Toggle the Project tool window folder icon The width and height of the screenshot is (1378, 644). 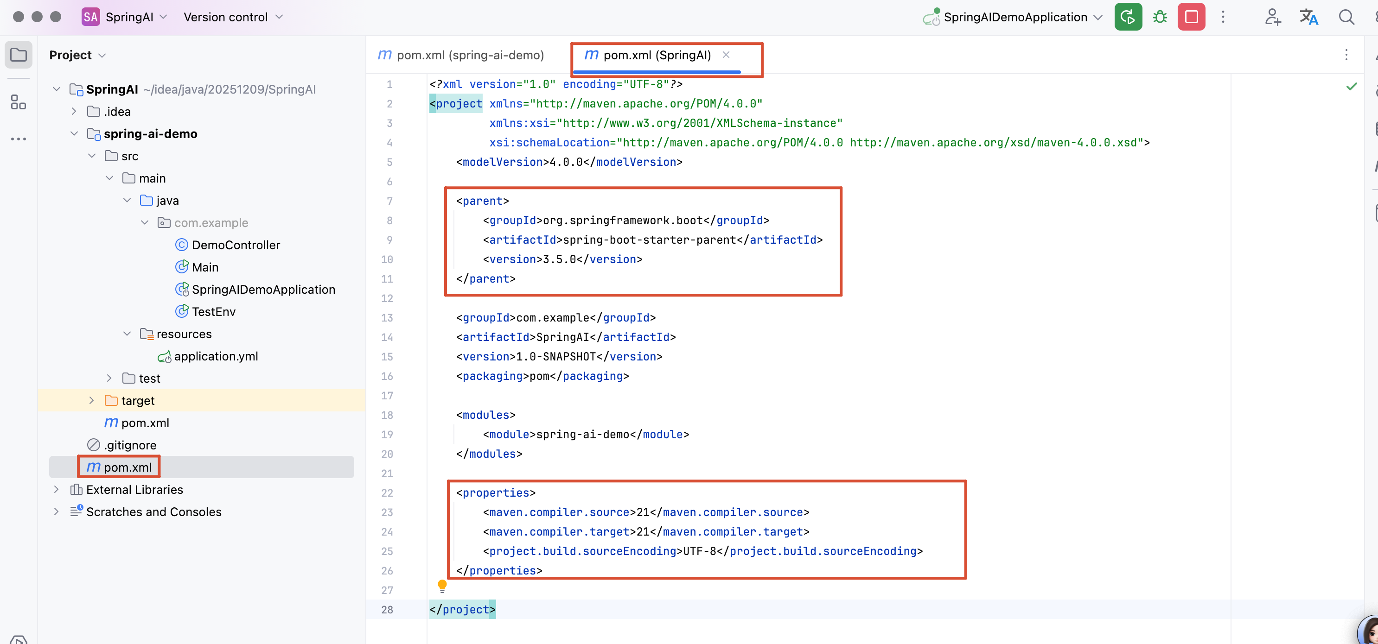tap(18, 55)
